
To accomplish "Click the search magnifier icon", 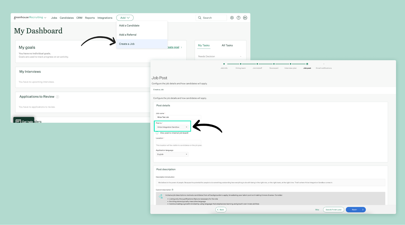I will tap(200, 18).
